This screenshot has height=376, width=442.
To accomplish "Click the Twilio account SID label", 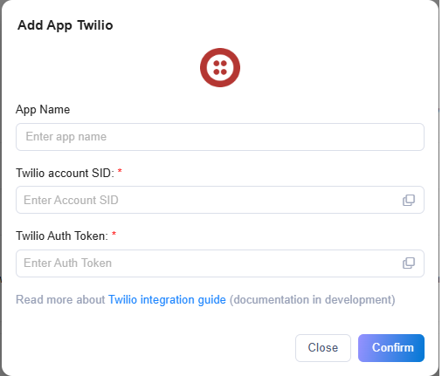I will tap(65, 173).
